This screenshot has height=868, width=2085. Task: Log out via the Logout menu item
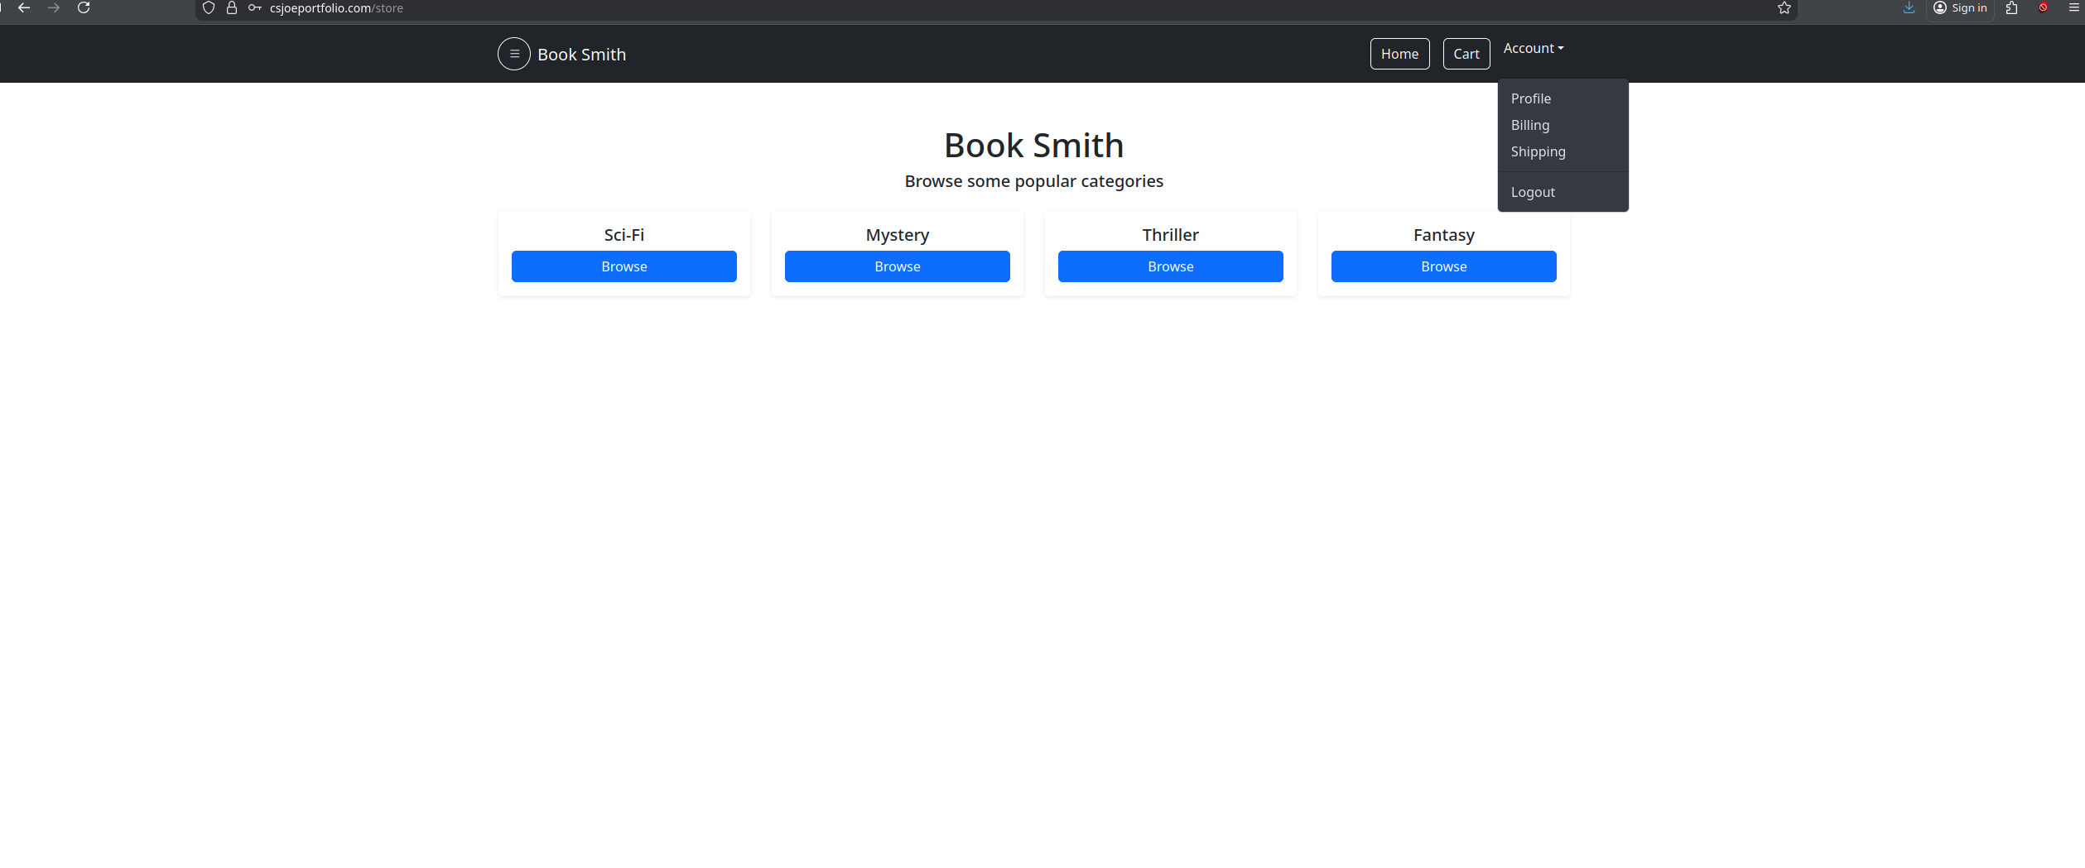(x=1533, y=192)
